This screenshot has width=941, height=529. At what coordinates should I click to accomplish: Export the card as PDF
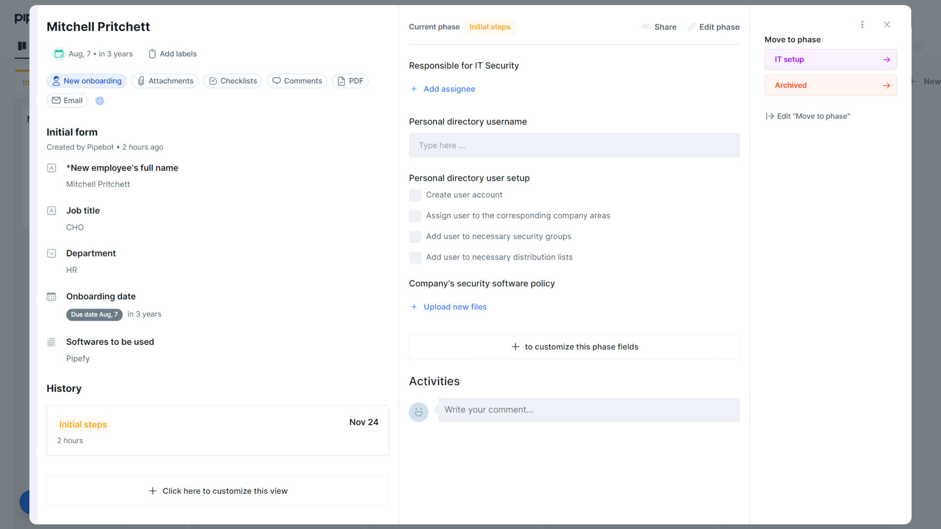[350, 81]
